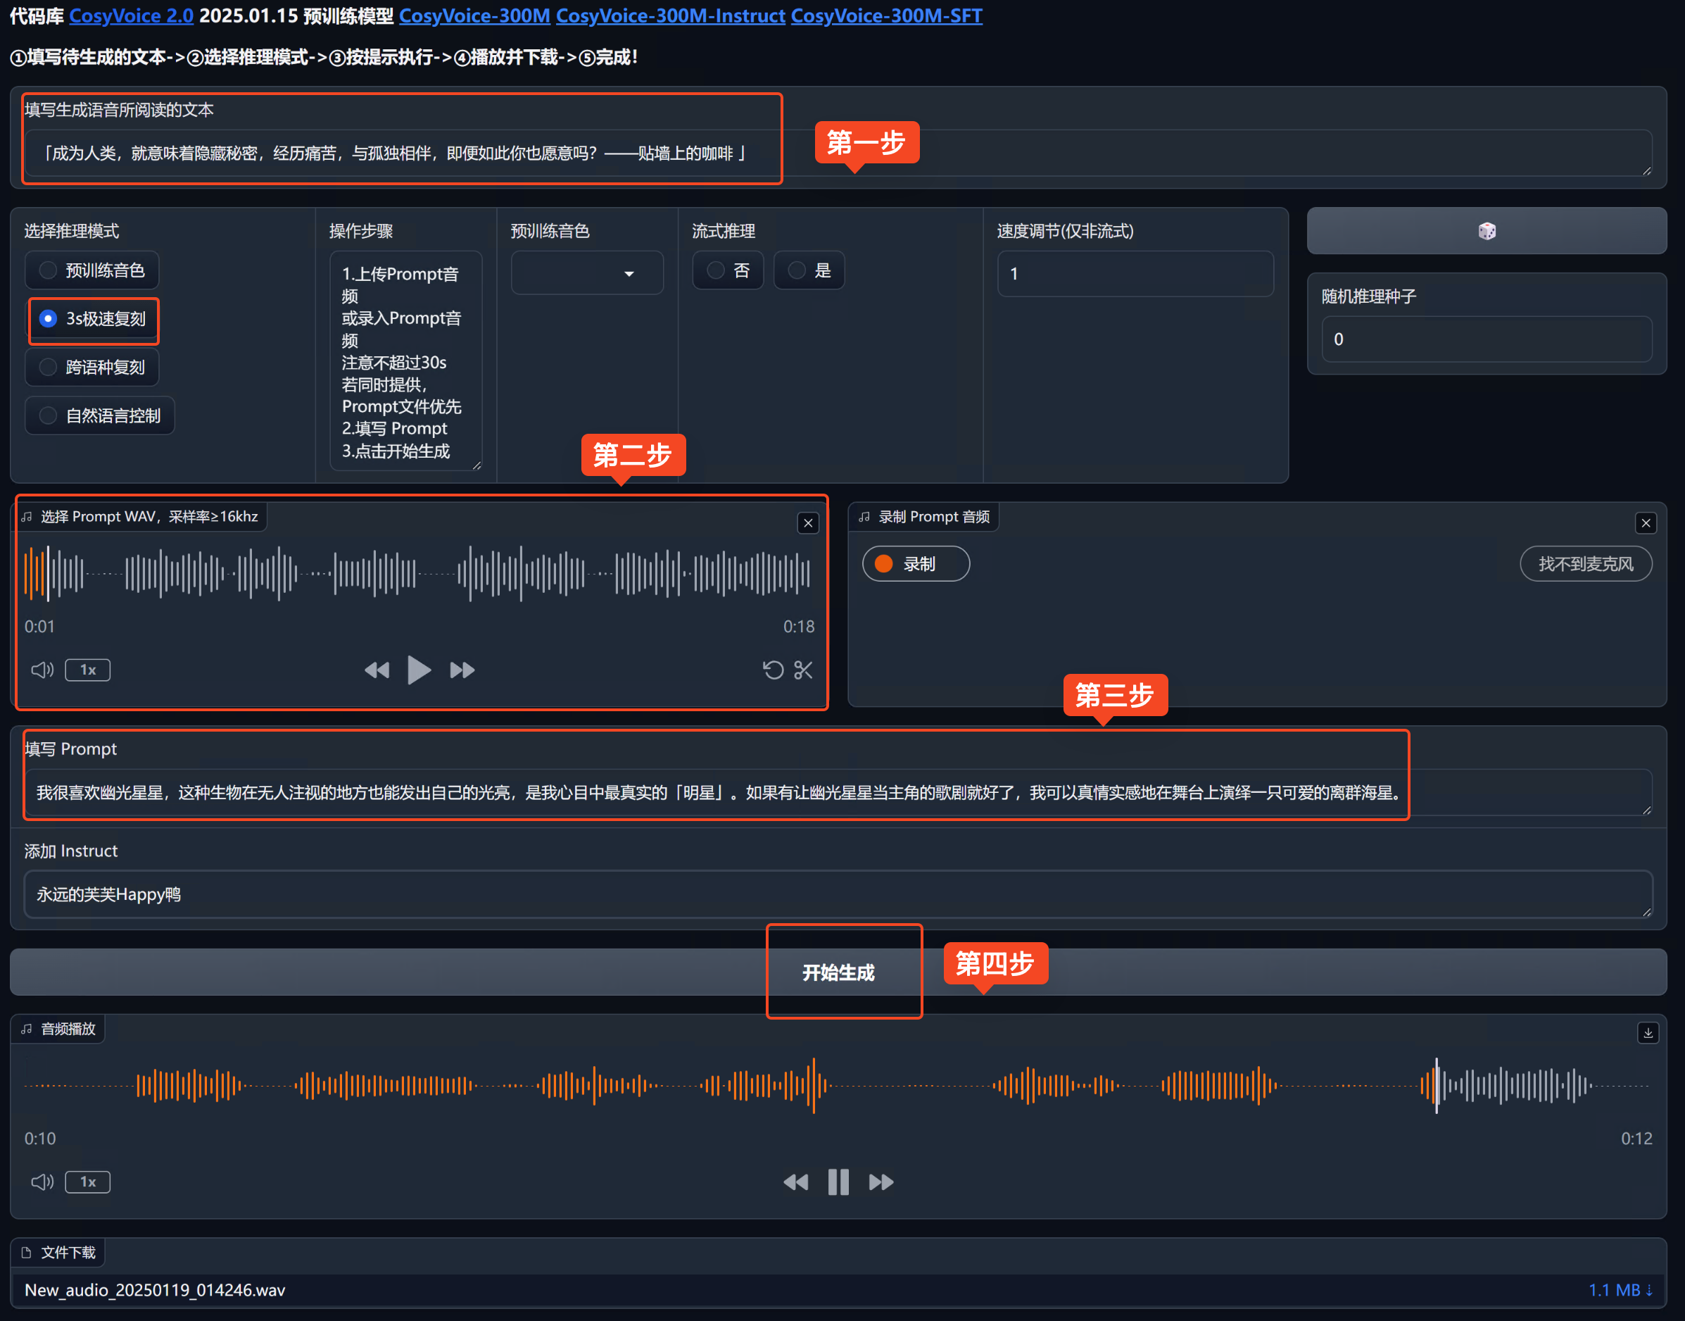This screenshot has width=1685, height=1321.
Task: Play the Prompt WAV audio
Action: point(418,670)
